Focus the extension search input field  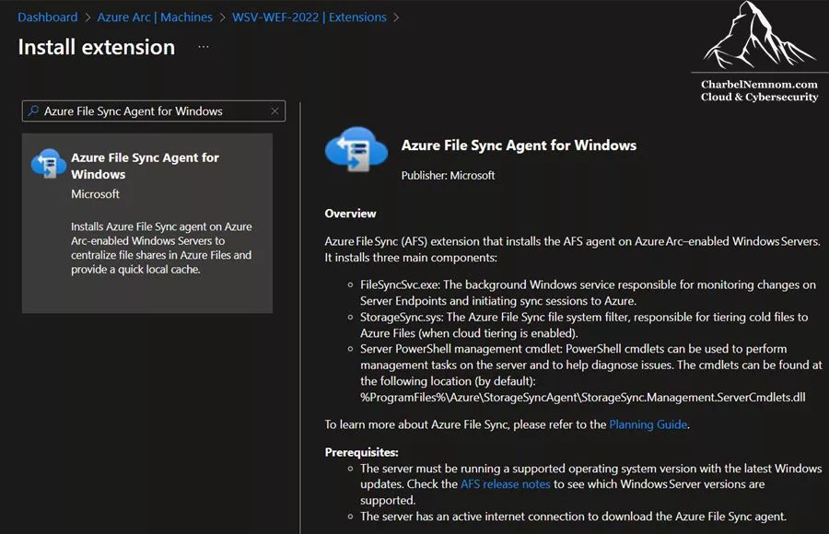[x=153, y=111]
